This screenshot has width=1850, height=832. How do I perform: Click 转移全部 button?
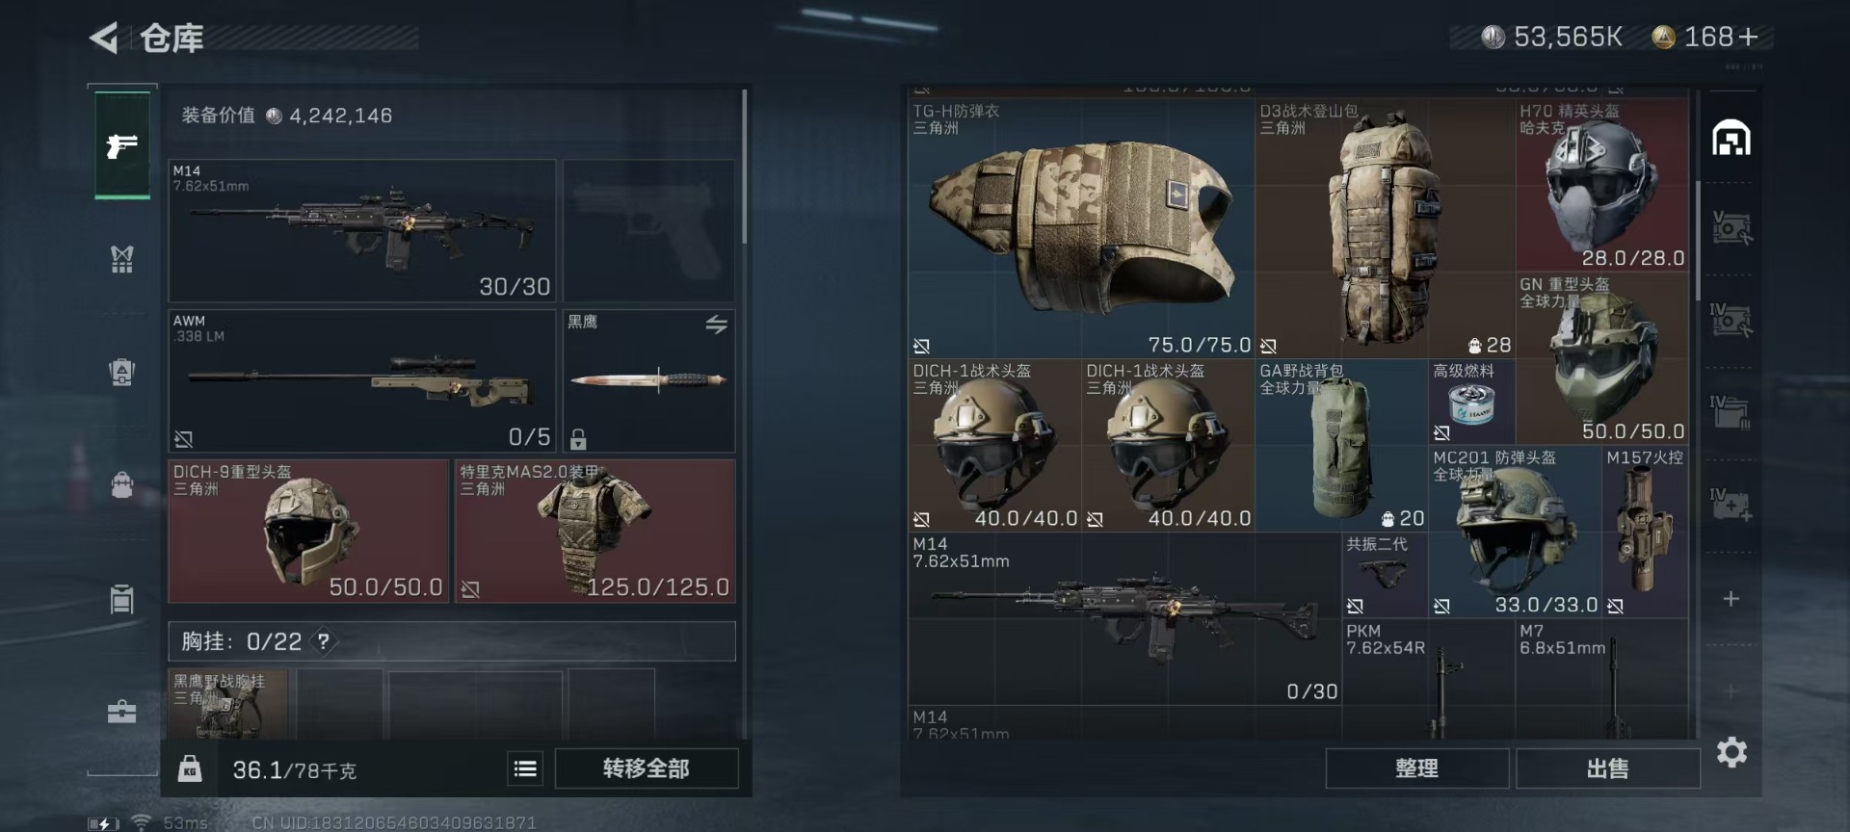[647, 768]
